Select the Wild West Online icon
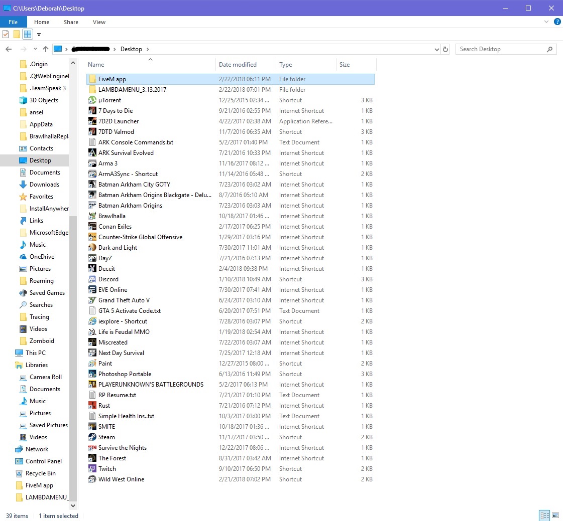Screen dimensions: 563x521 (92, 479)
